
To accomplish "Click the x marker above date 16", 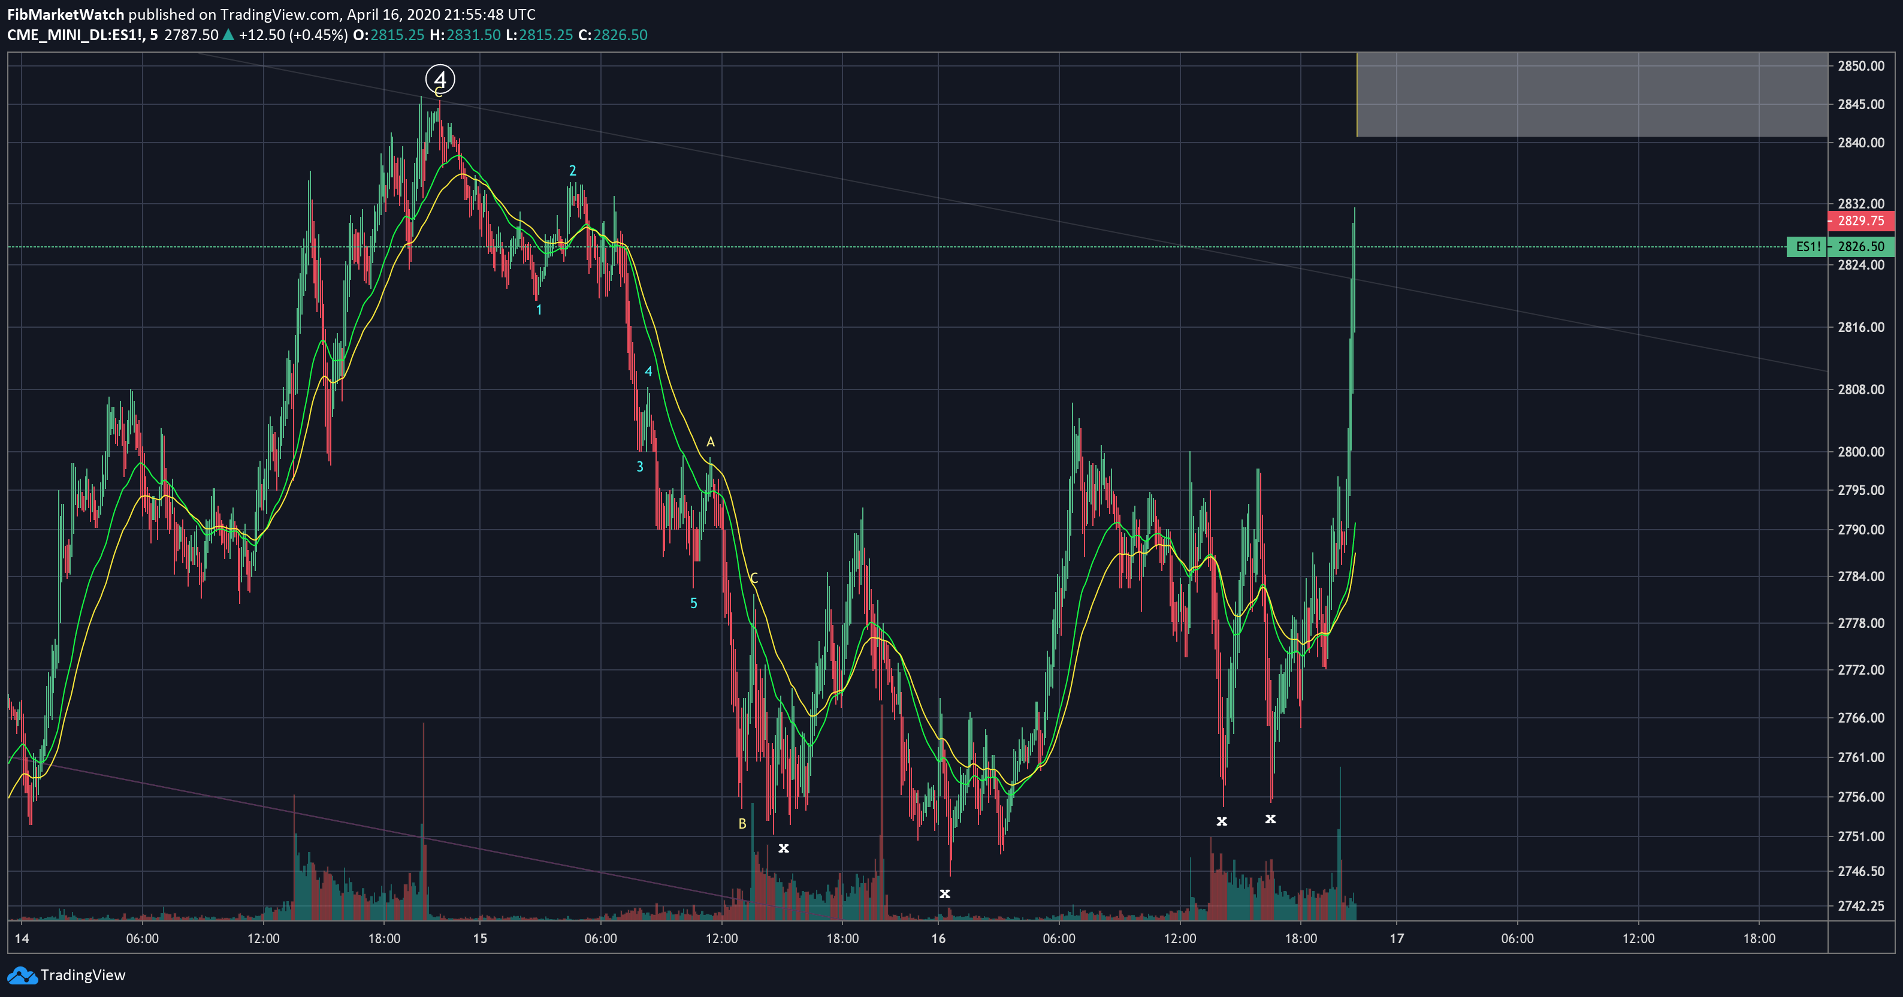I will 945,893.
